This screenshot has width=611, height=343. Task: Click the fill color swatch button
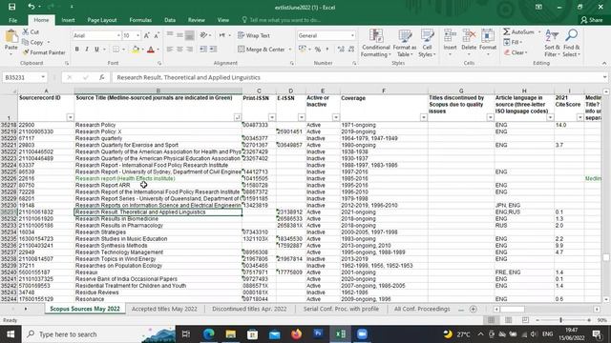point(136,50)
